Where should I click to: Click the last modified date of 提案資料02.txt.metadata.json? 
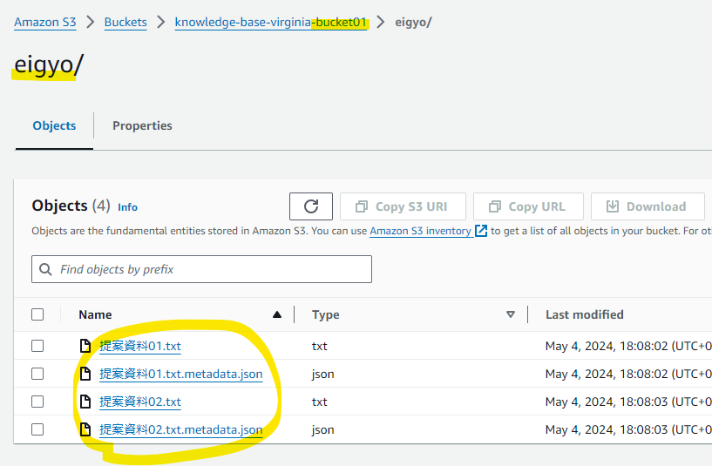pos(628,429)
